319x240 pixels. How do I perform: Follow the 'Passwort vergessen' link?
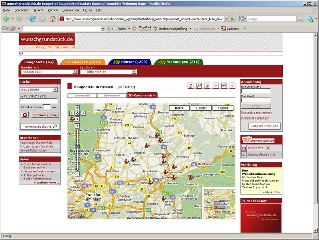click(255, 118)
